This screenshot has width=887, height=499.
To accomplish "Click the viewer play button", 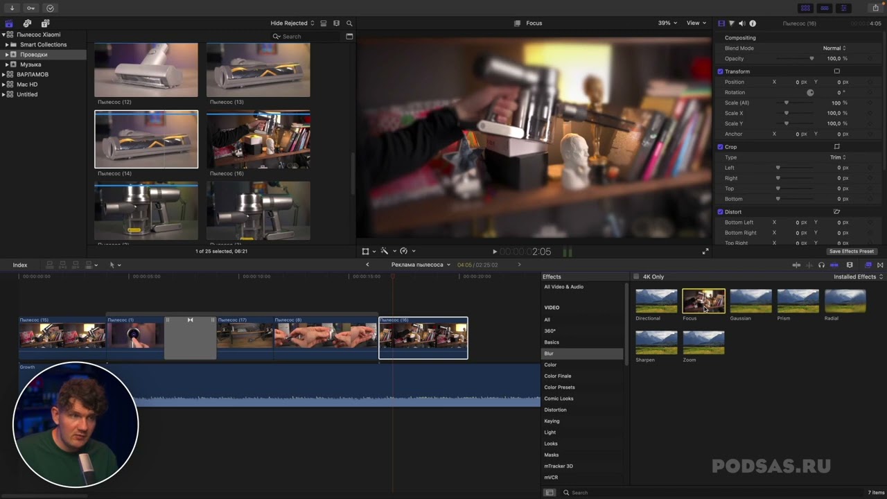I will click(x=495, y=252).
